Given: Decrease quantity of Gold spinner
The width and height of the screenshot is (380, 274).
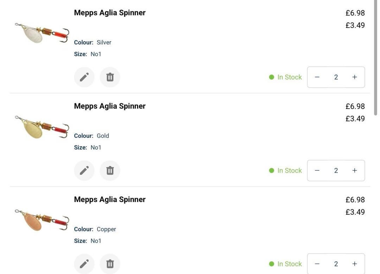Looking at the screenshot, I should point(317,170).
